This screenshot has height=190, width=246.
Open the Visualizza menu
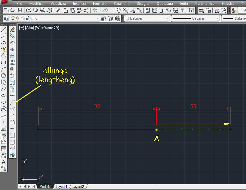[x=58, y=3]
